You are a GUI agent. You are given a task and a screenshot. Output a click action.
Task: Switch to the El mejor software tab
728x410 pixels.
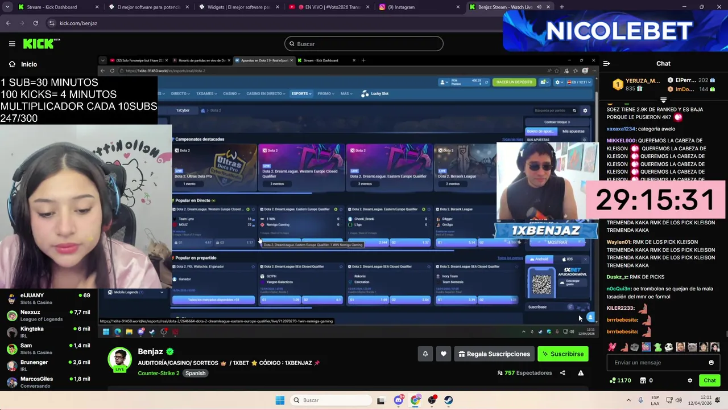149,7
